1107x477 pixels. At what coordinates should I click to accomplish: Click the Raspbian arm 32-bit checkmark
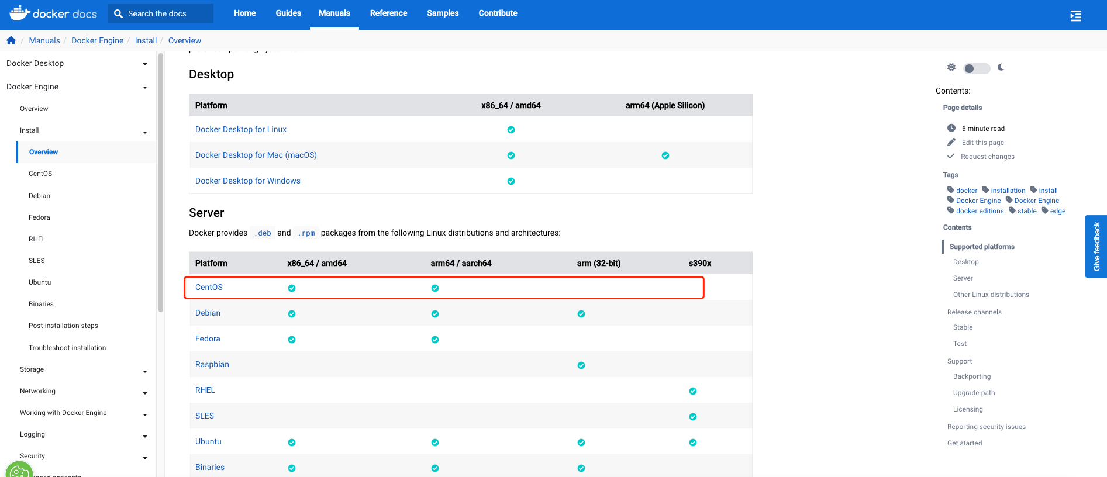581,365
